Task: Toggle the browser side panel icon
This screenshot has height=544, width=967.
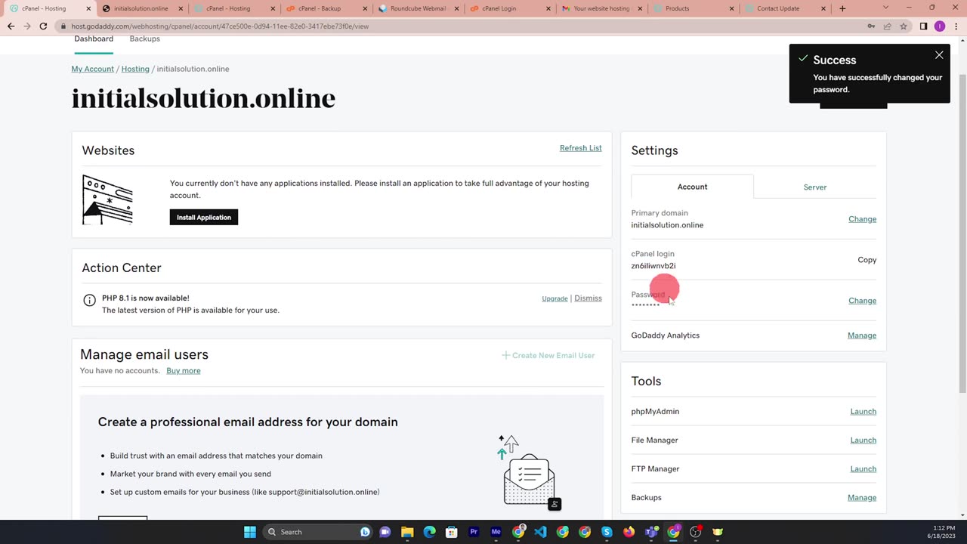Action: tap(923, 26)
